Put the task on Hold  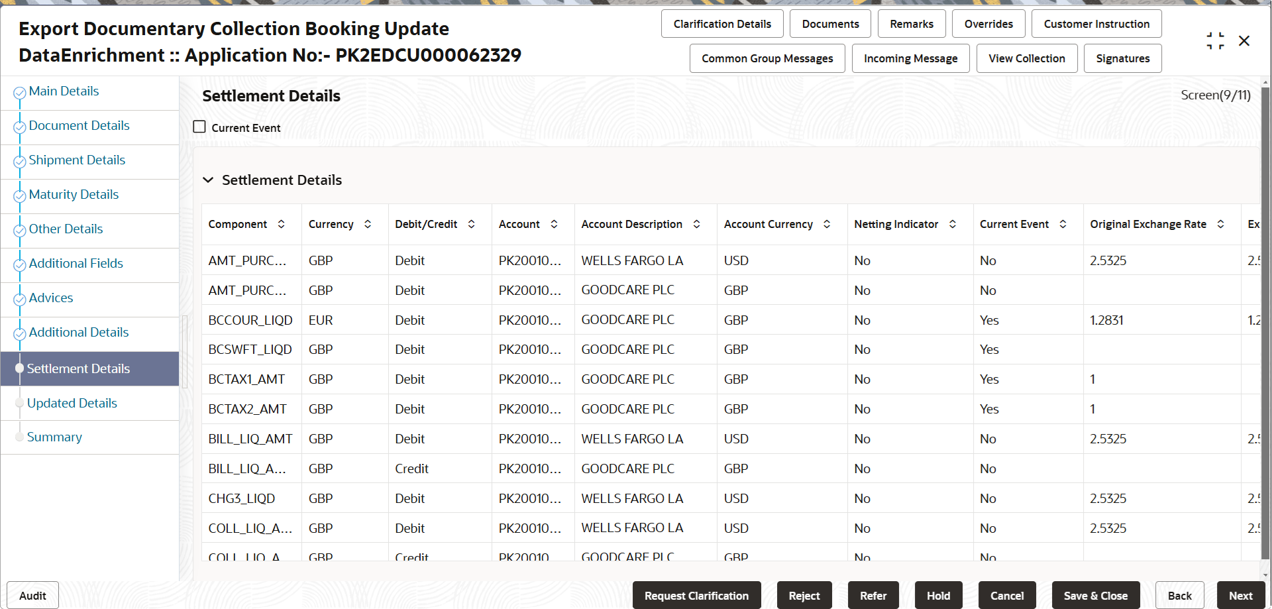click(x=938, y=596)
